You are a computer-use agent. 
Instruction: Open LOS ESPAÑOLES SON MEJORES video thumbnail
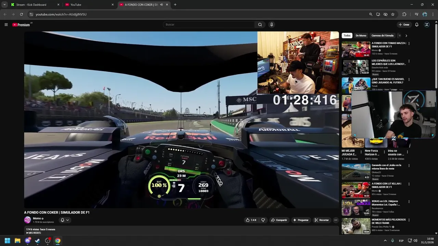pos(356,67)
